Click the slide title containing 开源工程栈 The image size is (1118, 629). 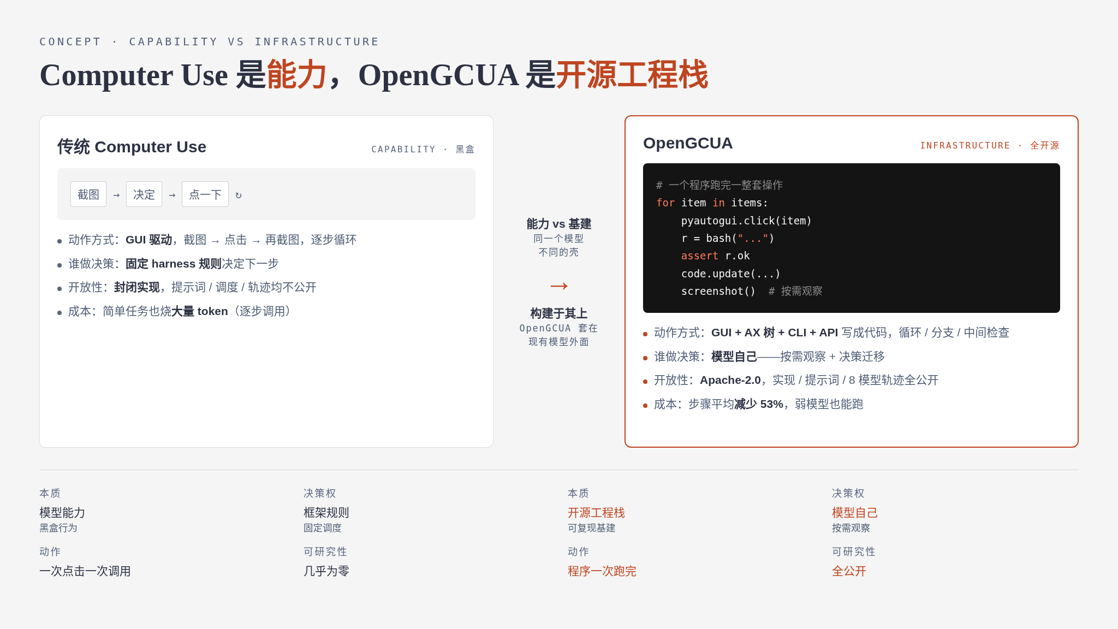click(374, 75)
